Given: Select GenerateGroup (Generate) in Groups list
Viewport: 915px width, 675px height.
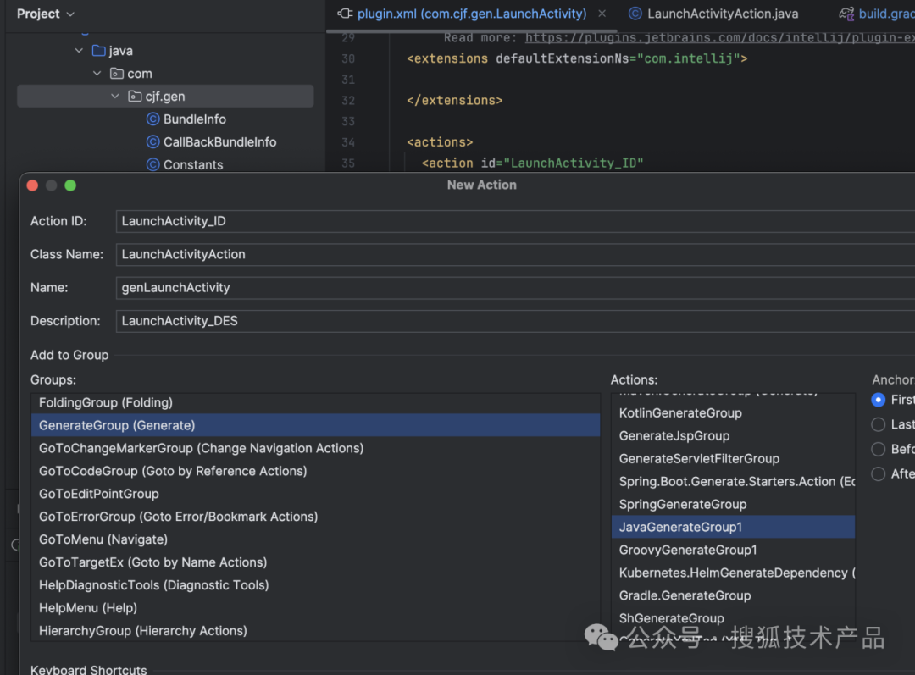Looking at the screenshot, I should tap(315, 425).
